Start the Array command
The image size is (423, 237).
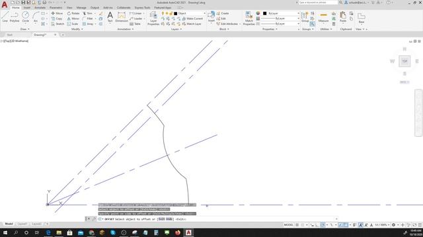(88, 24)
